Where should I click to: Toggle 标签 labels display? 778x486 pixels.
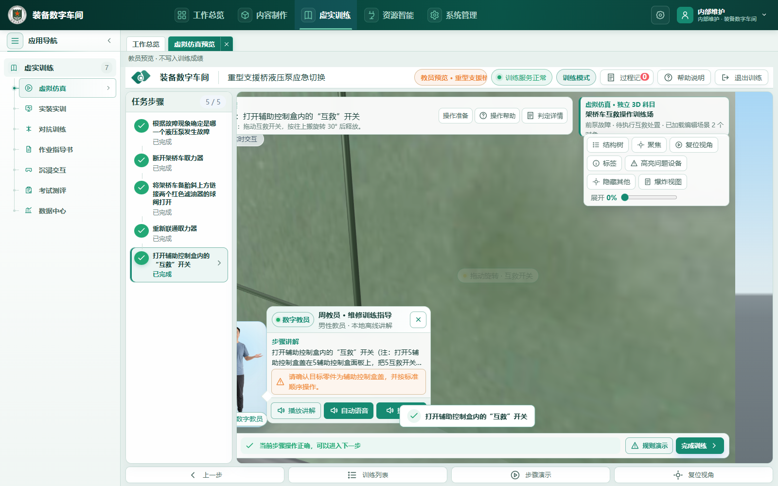coord(604,163)
